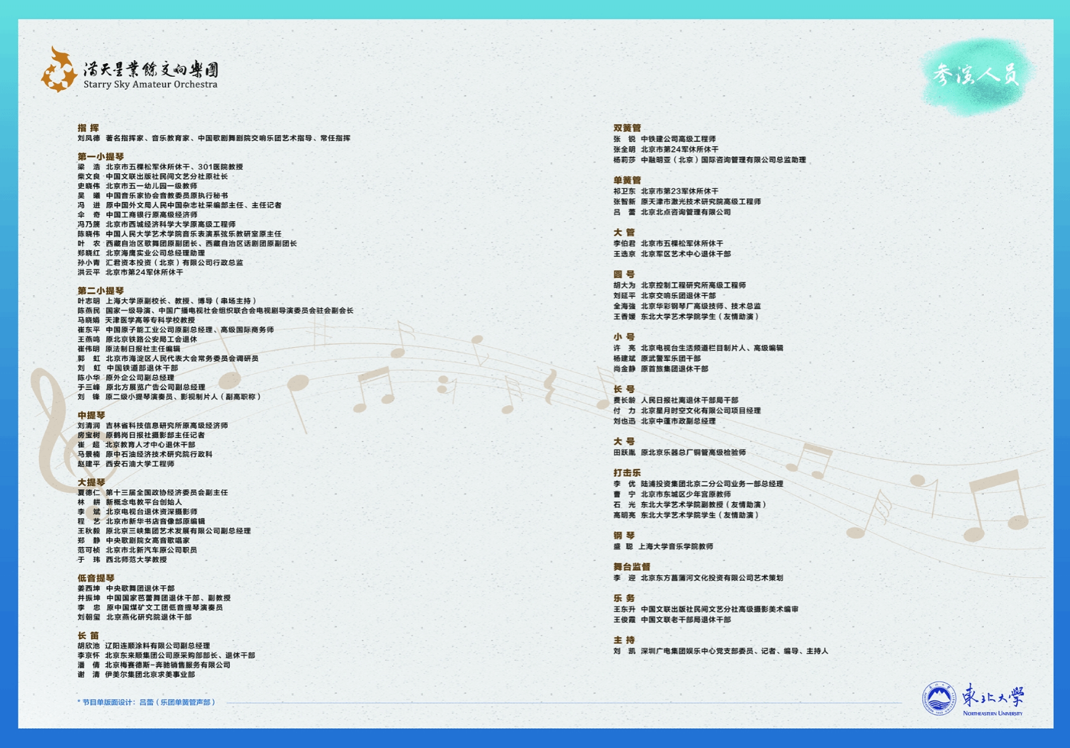Select the 第二小提琴 section heading
1070x748 pixels.
pos(100,290)
